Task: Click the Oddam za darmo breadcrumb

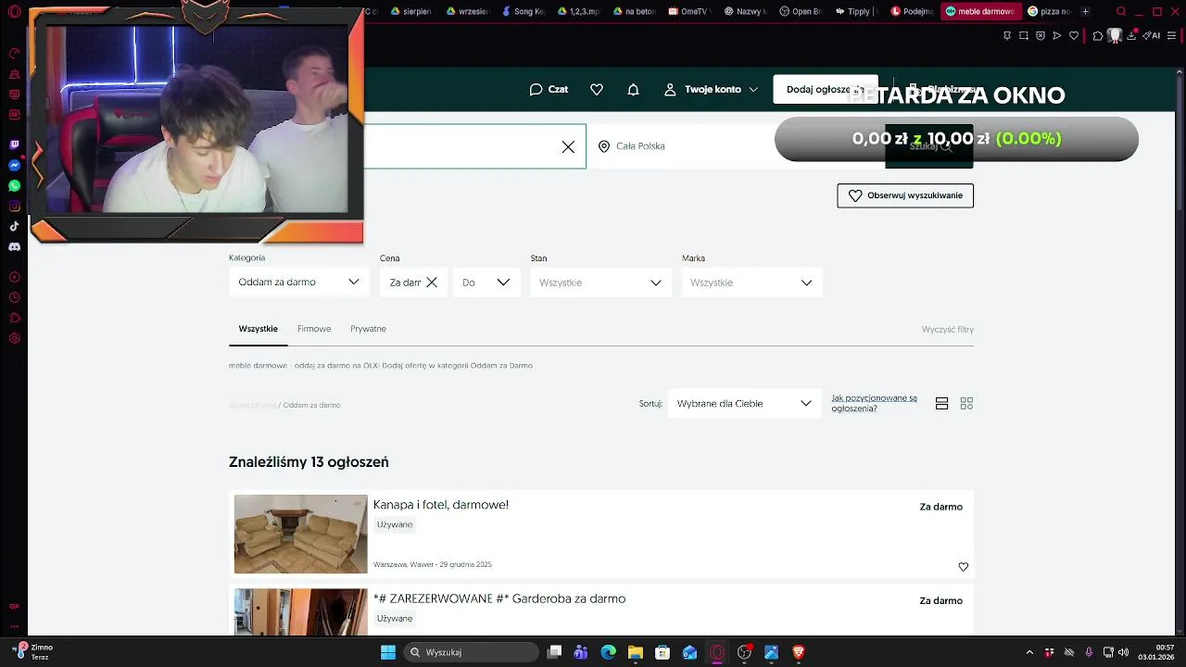Action: click(311, 405)
